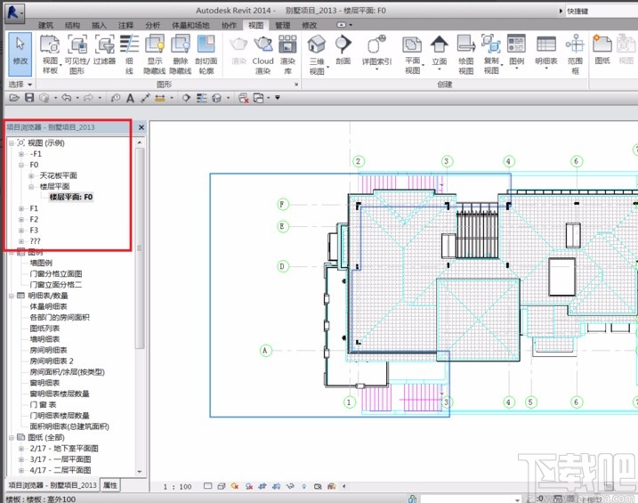Expand 天花板平面 node
Viewport: 638px width, 503px height.
31,175
